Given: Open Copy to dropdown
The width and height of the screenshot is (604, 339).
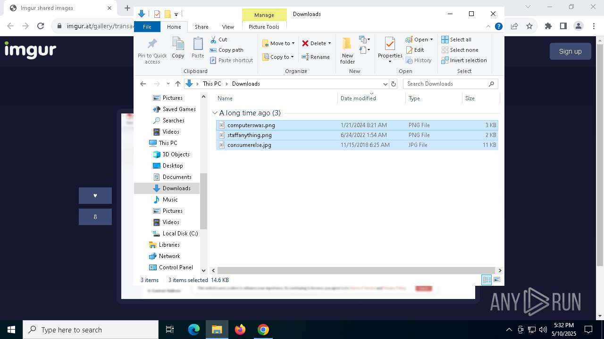Looking at the screenshot, I should (278, 57).
